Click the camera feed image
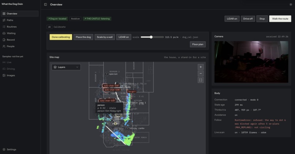 click(251, 62)
